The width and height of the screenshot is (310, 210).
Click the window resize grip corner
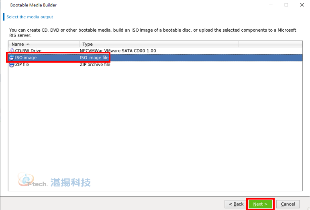(x=308, y=208)
